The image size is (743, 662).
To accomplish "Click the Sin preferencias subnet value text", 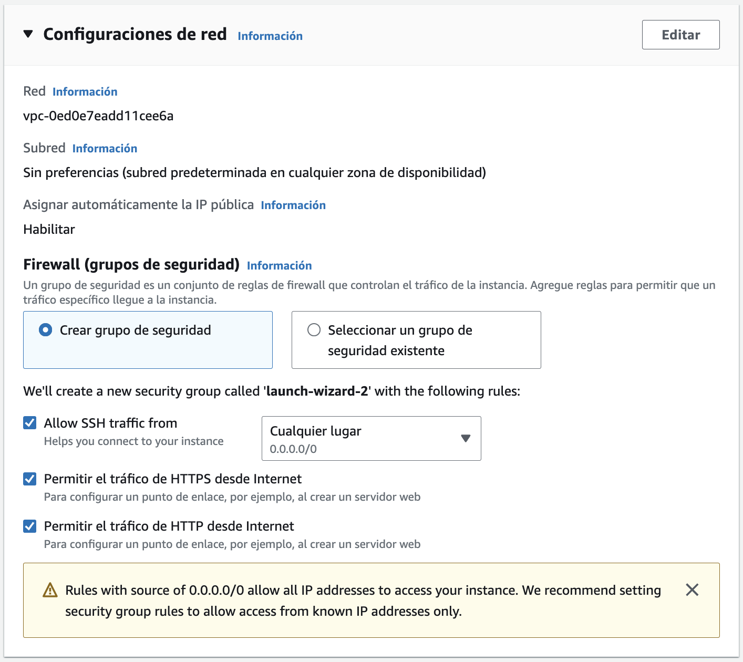I will tap(254, 172).
